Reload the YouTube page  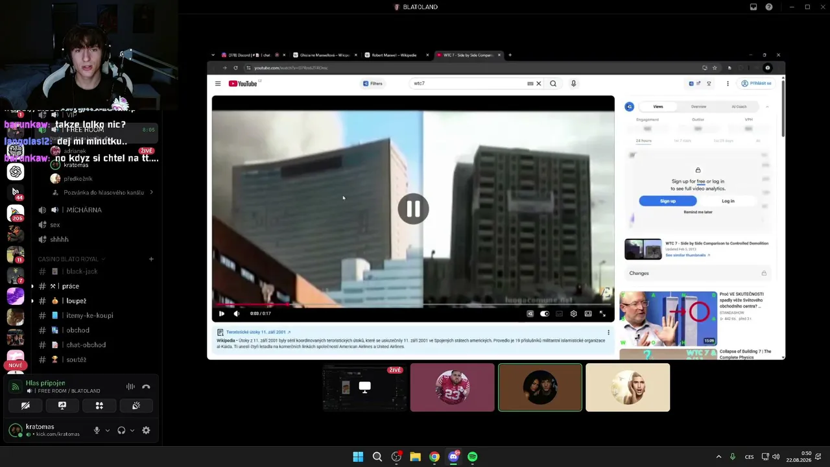[x=235, y=68]
